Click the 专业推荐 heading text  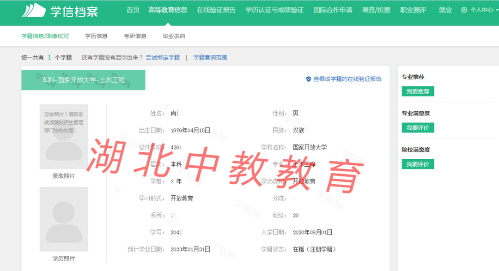413,77
